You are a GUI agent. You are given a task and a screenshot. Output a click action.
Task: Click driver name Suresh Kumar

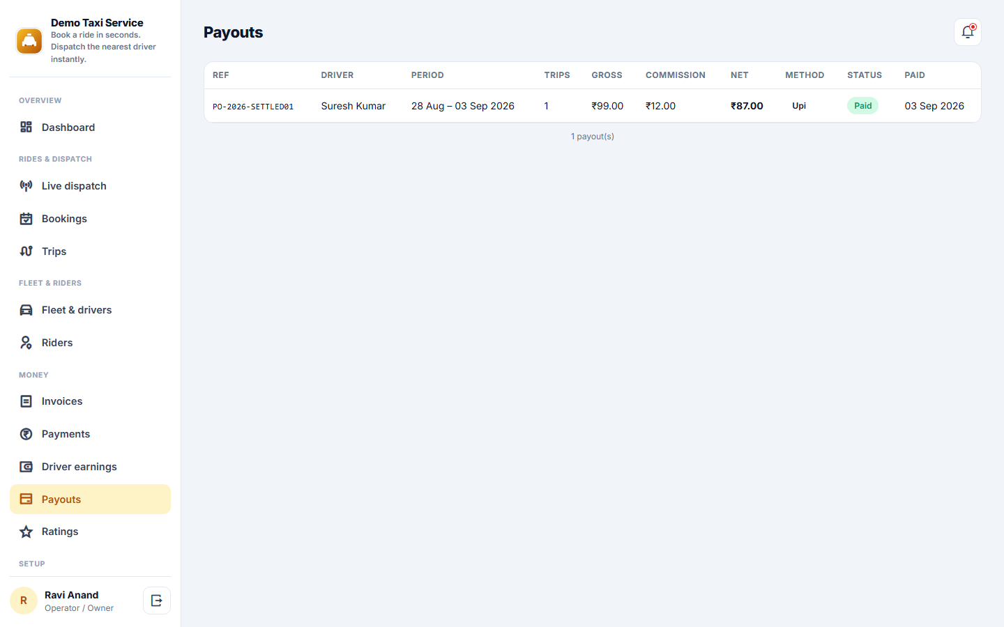pyautogui.click(x=353, y=106)
